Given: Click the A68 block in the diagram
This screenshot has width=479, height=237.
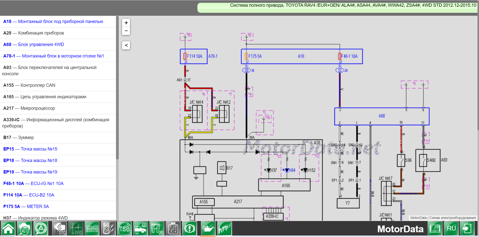Looking at the screenshot, I should [x=382, y=116].
